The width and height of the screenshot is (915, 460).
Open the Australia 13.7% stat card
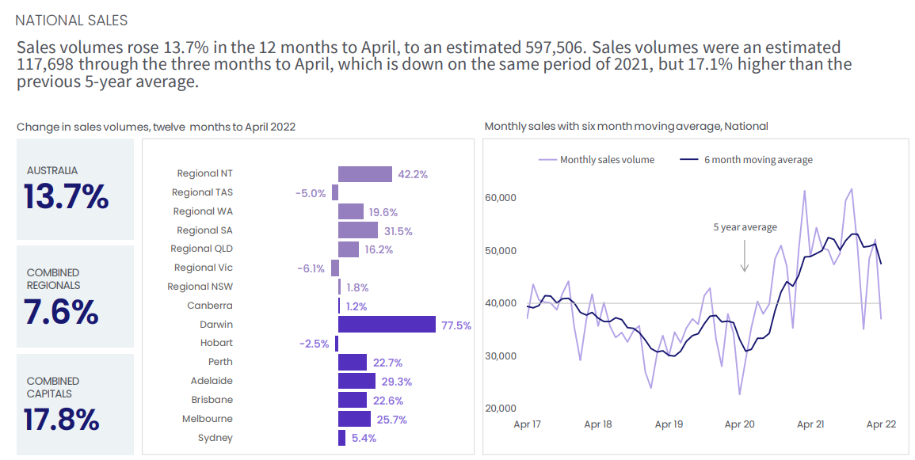click(75, 189)
